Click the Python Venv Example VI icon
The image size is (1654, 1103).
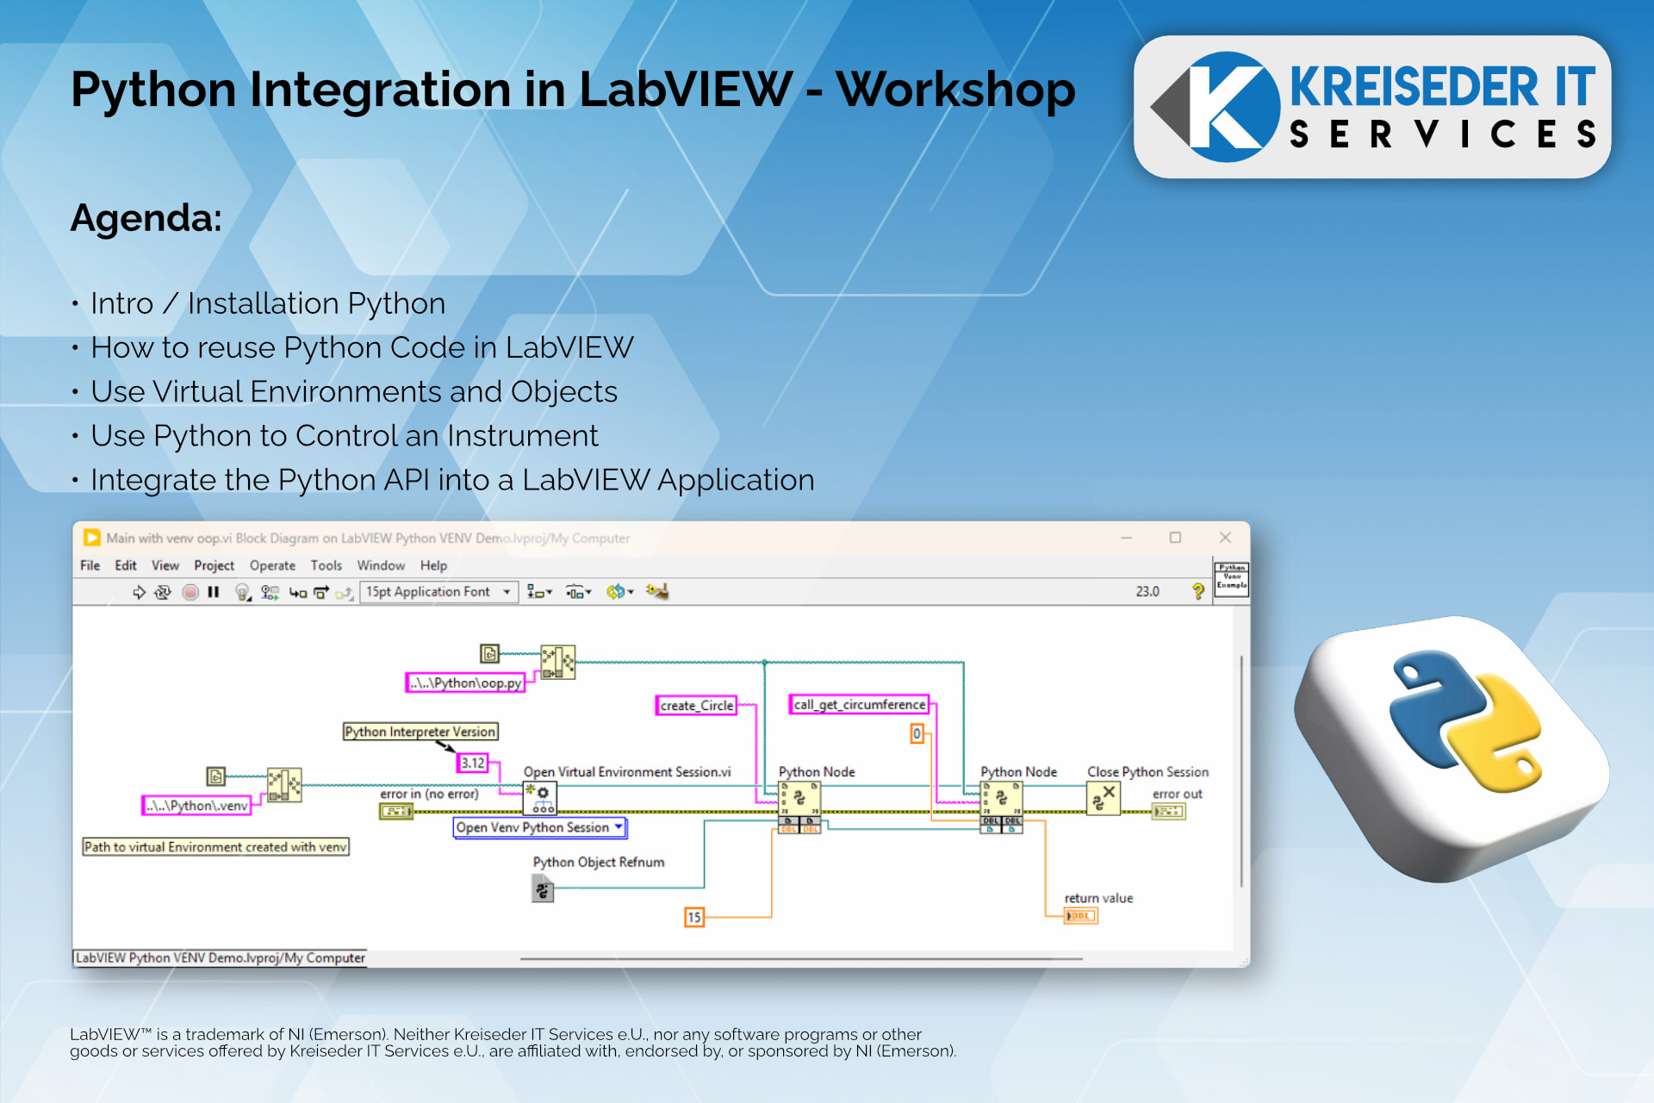[x=1231, y=578]
